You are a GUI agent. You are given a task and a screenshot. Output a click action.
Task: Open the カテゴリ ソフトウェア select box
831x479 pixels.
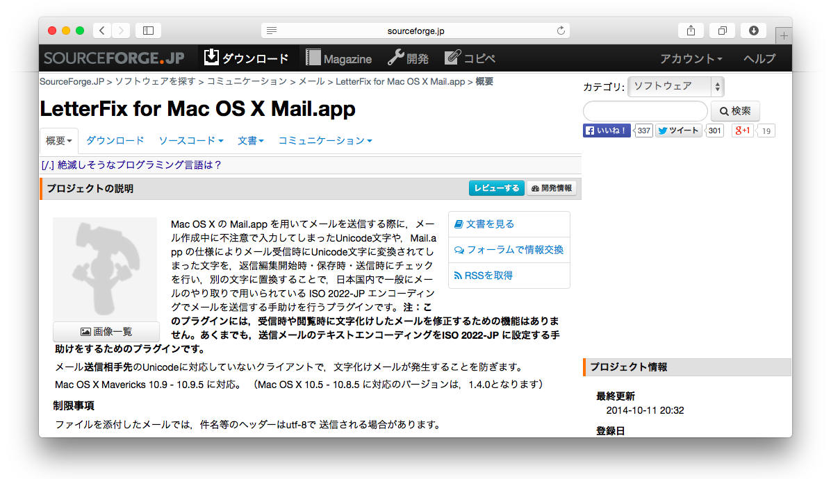pyautogui.click(x=676, y=86)
